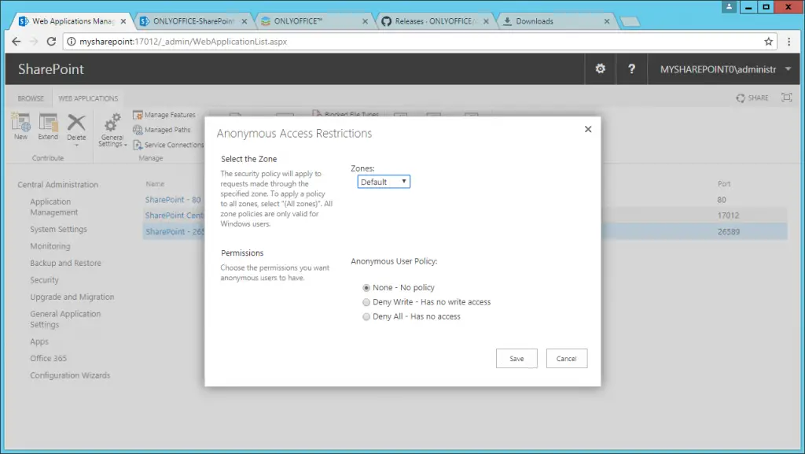Screen dimensions: 805x454
Task: Switch to Releases ONLYOFFICE GitHub tab
Action: coord(434,21)
